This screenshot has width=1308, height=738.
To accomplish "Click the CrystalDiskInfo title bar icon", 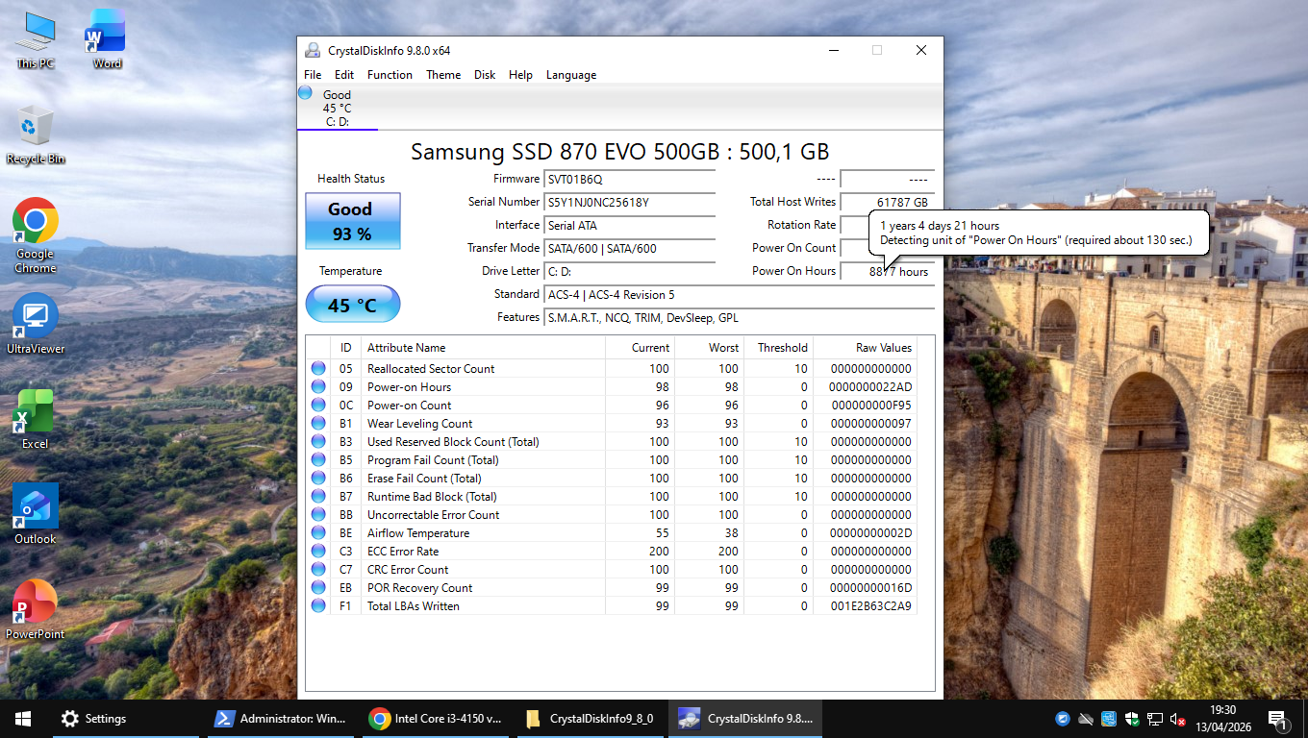I will click(x=313, y=51).
